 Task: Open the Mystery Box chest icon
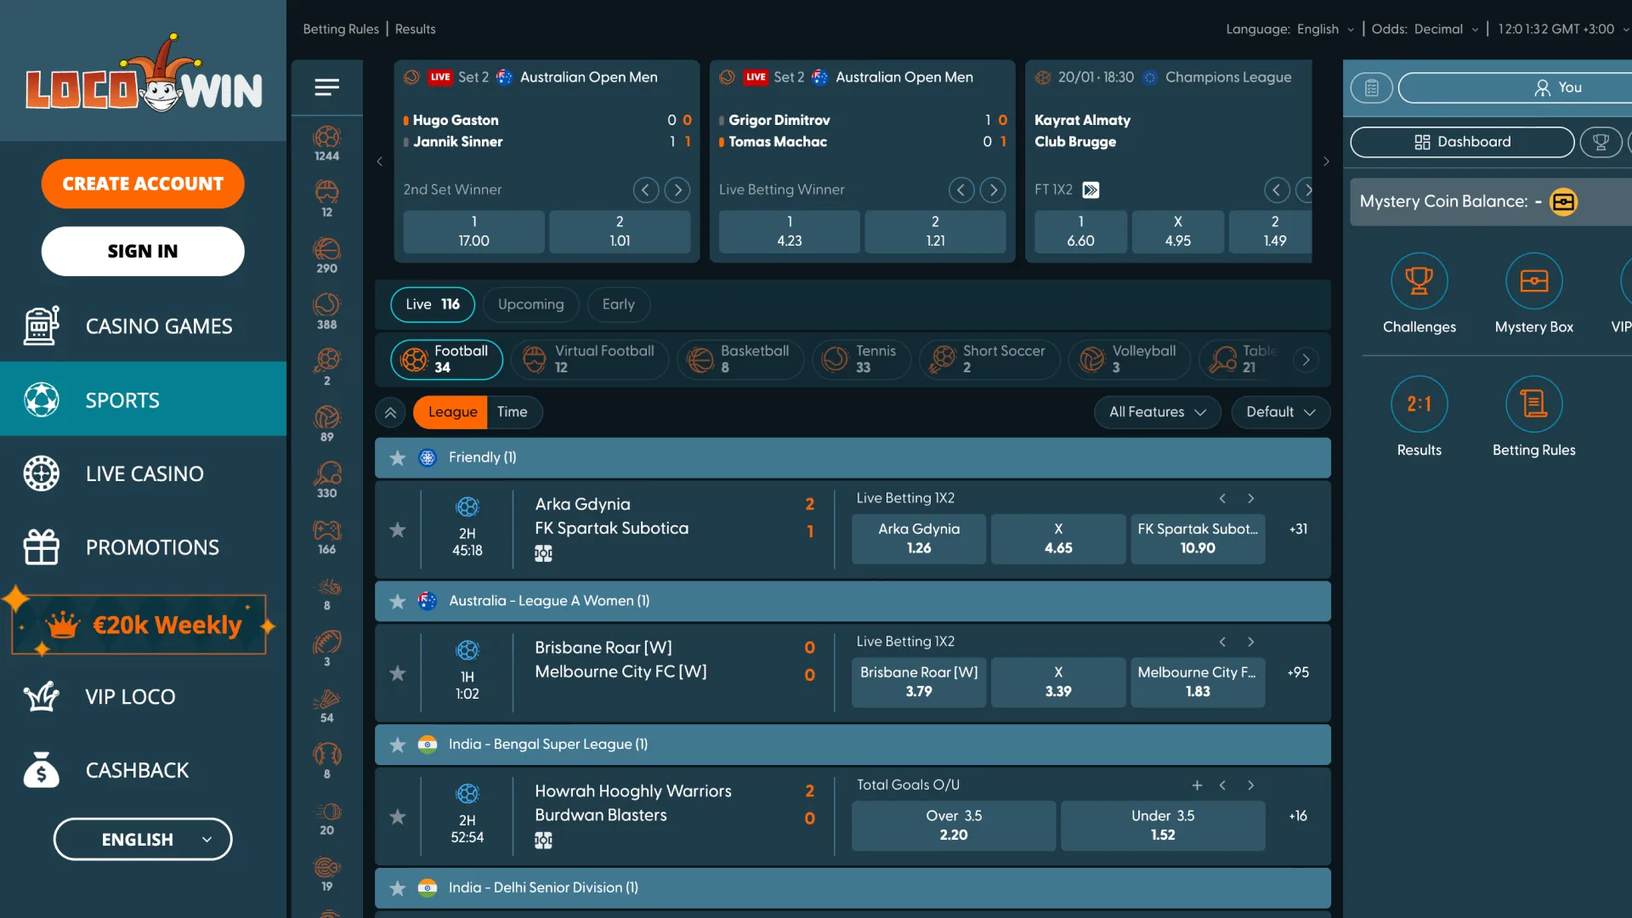[x=1533, y=280]
